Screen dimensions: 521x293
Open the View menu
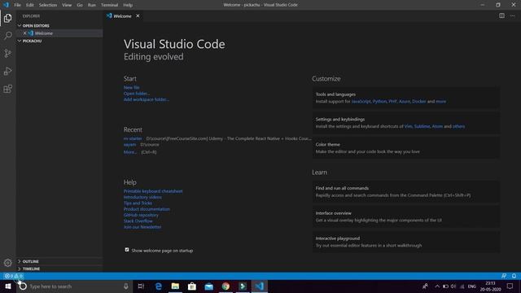pos(67,5)
